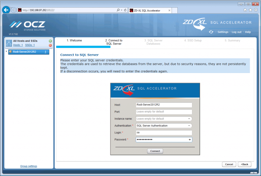The image size is (261, 176).
Task: Open the Instance name dropdown arrow
Action: point(189,119)
